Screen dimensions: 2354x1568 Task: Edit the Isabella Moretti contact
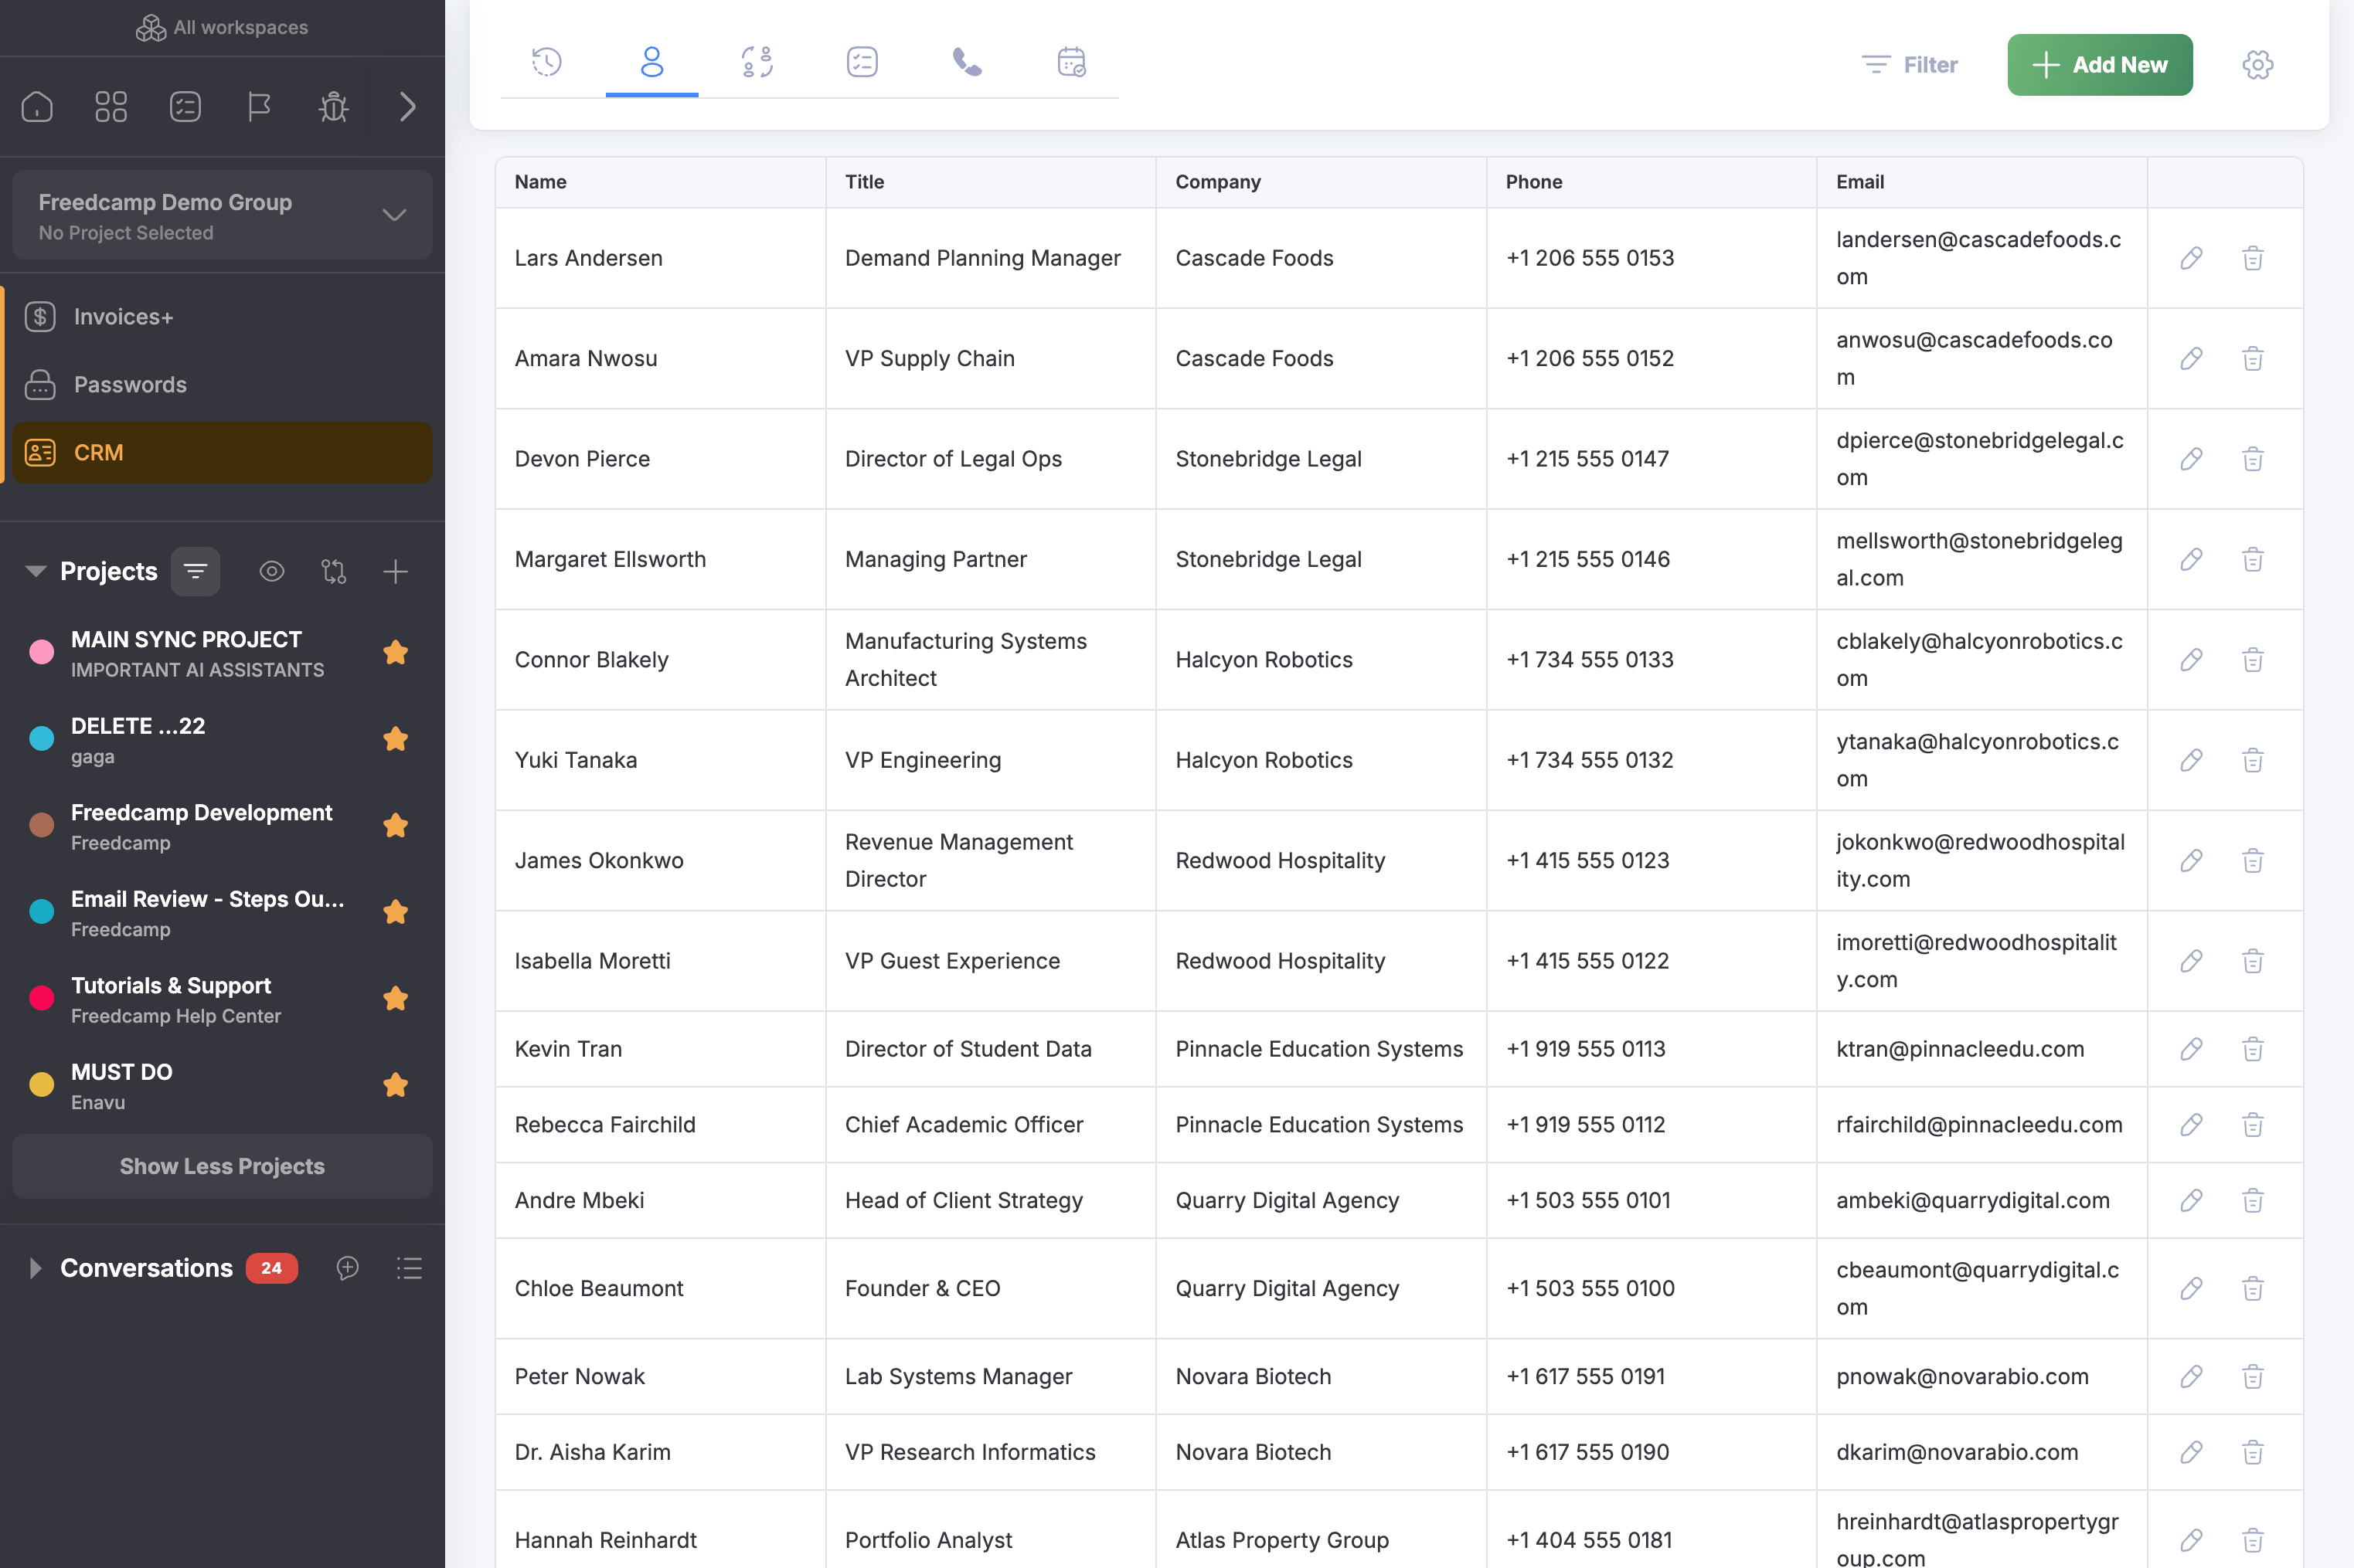pos(2192,961)
